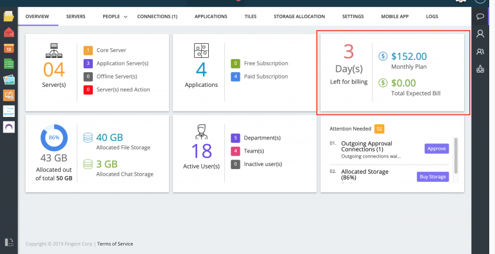Click the $0.00 Total Expected Bill amount
Viewport: 495px width, 254px height.
(403, 83)
